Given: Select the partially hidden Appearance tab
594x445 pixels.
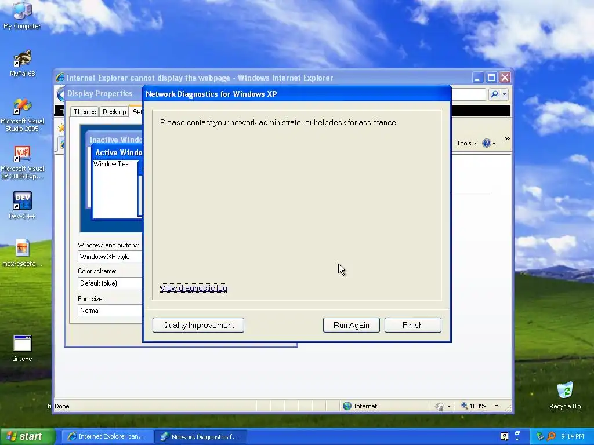Looking at the screenshot, I should (136, 111).
